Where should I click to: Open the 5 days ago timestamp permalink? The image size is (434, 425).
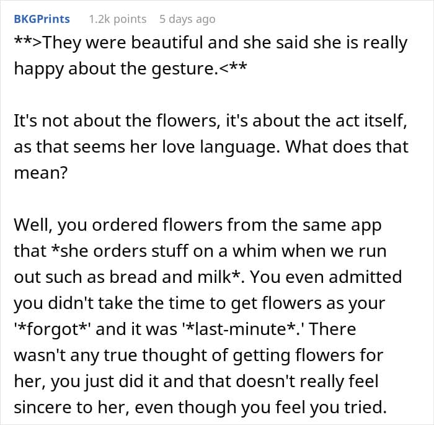point(187,19)
